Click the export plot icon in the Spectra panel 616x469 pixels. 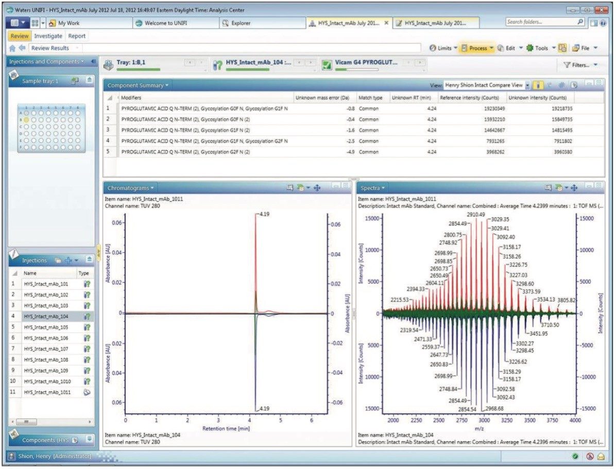(559, 187)
